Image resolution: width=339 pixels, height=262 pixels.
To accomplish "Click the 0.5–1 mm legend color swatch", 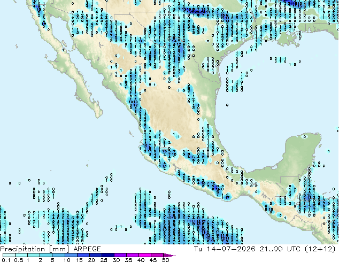I will point(21,255).
